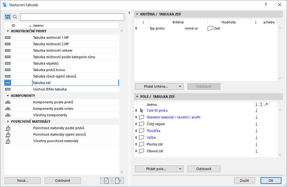
Task: Confirm with the OK button
Action: (x=271, y=181)
